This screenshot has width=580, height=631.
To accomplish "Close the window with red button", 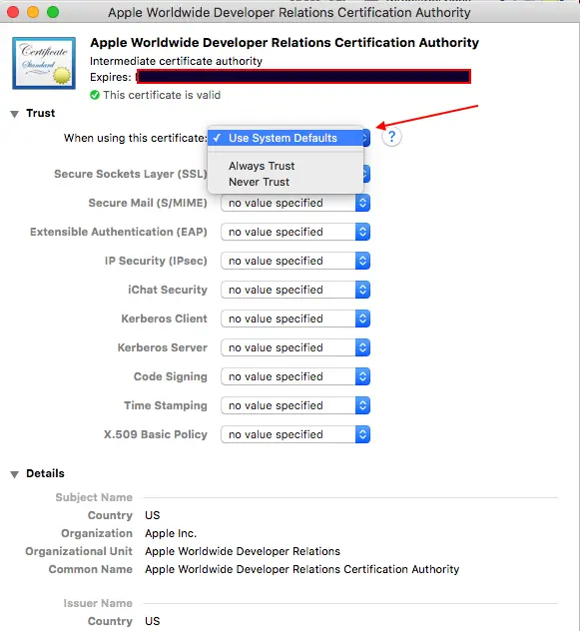I will click(13, 12).
